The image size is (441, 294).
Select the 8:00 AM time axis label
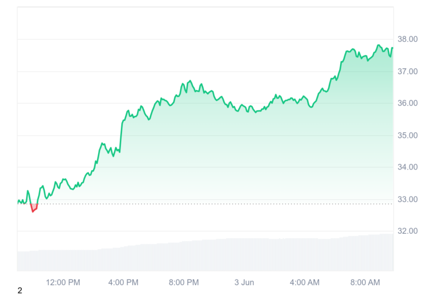tap(365, 282)
